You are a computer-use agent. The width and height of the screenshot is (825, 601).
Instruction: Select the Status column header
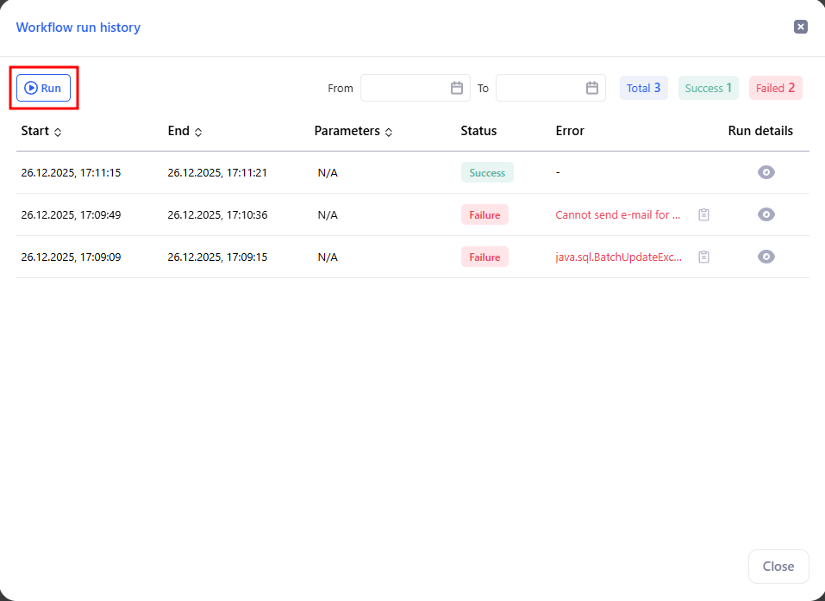click(x=478, y=131)
